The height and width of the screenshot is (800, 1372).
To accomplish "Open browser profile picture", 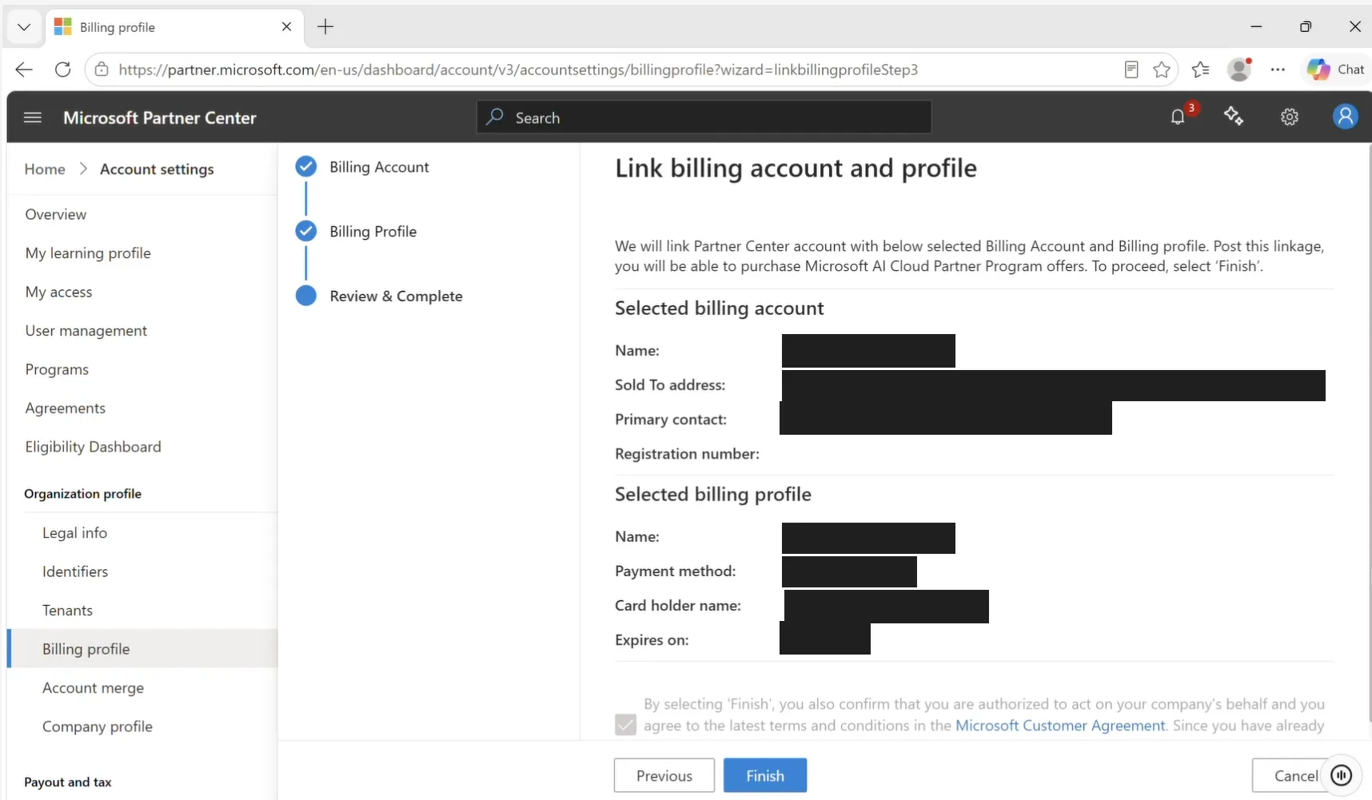I will (x=1239, y=70).
